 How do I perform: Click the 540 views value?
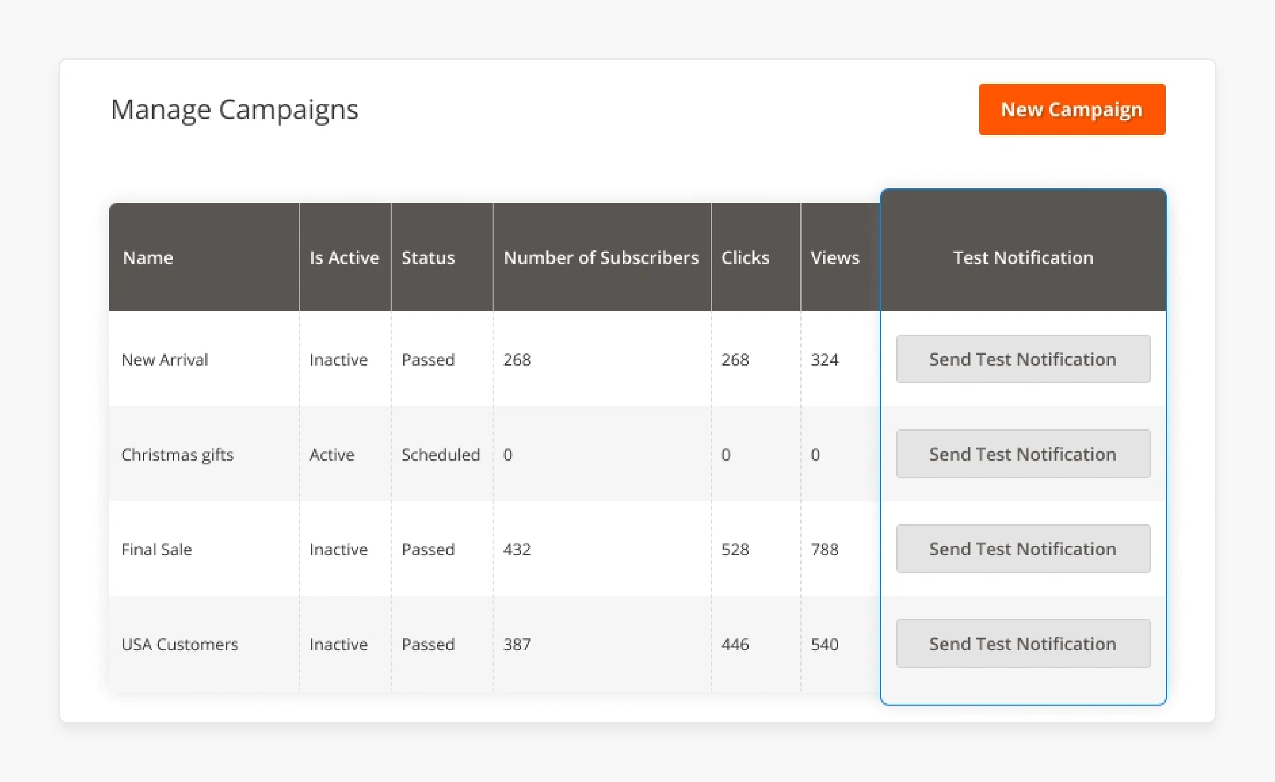(825, 644)
